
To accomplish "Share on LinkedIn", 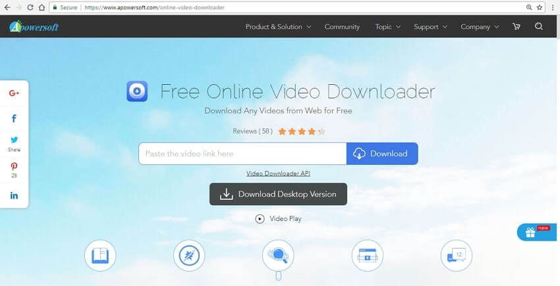I will (x=14, y=195).
